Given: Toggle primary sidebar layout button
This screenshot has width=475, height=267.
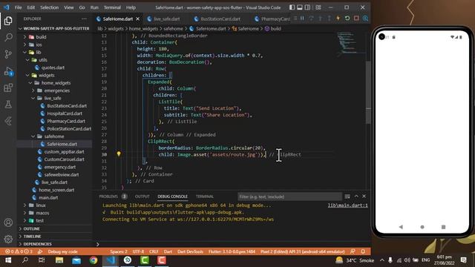Looking at the screenshot, I should [292, 7].
